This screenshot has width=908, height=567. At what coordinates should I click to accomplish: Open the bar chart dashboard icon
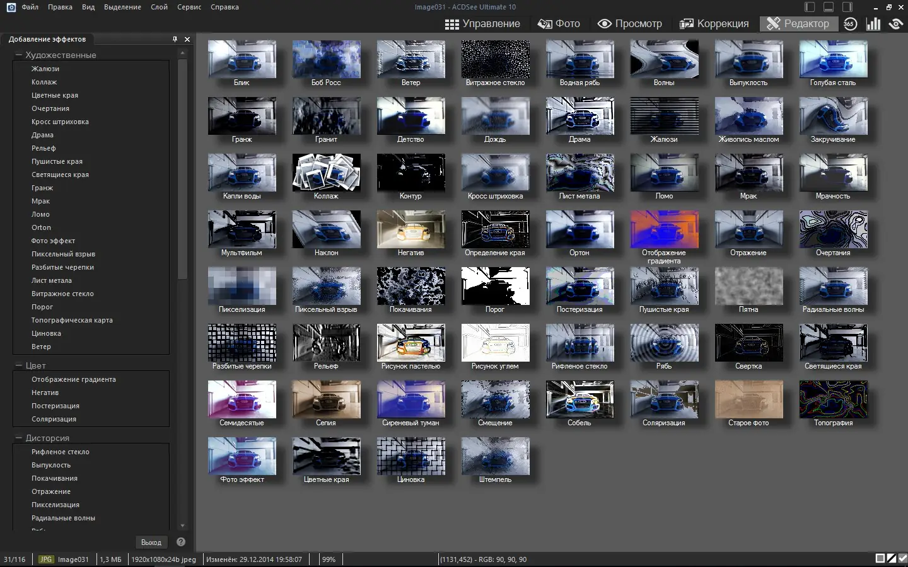point(873,24)
